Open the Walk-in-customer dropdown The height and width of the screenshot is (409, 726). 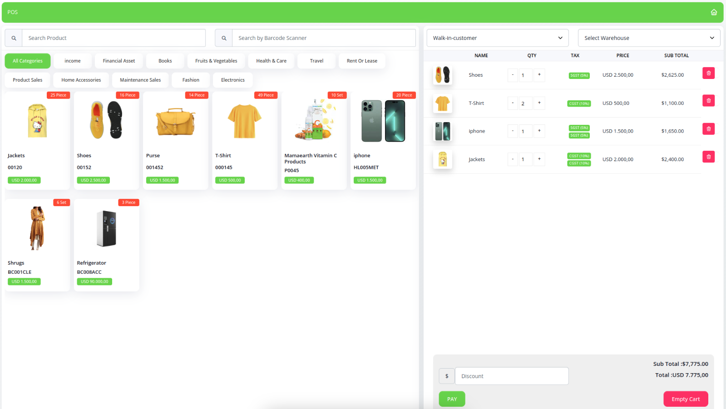498,38
